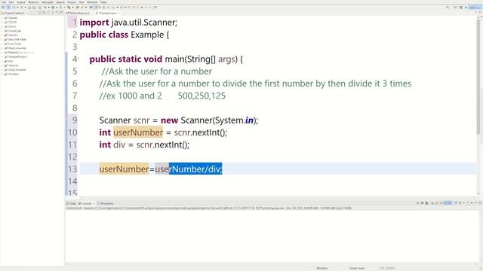Image resolution: width=483 pixels, height=271 pixels.
Task: Open the Tasks tab in bottom panel
Action: pos(72,203)
